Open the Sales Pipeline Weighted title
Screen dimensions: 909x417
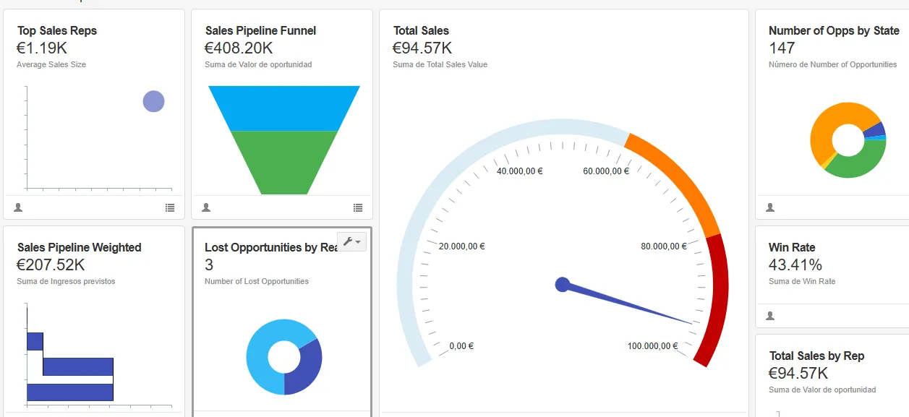79,248
